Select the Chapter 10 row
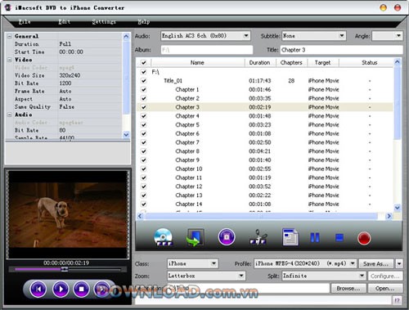 click(264, 168)
